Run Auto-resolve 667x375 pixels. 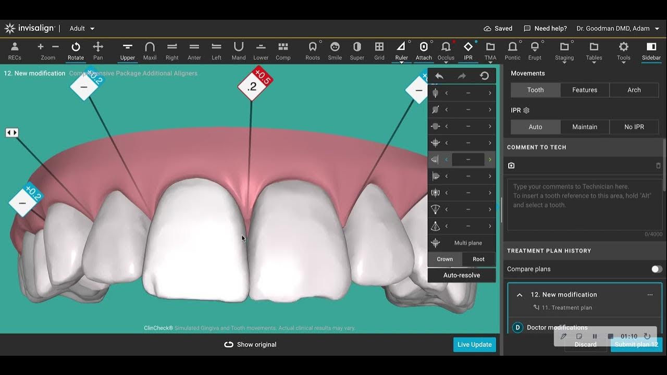click(462, 275)
